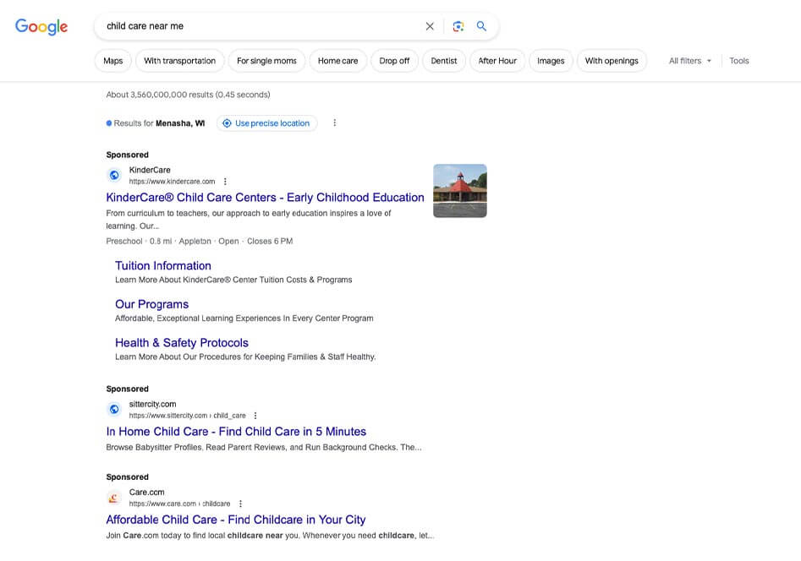This screenshot has width=801, height=561.
Task: Open KinderCare Tuition Information link
Action: pyautogui.click(x=163, y=265)
